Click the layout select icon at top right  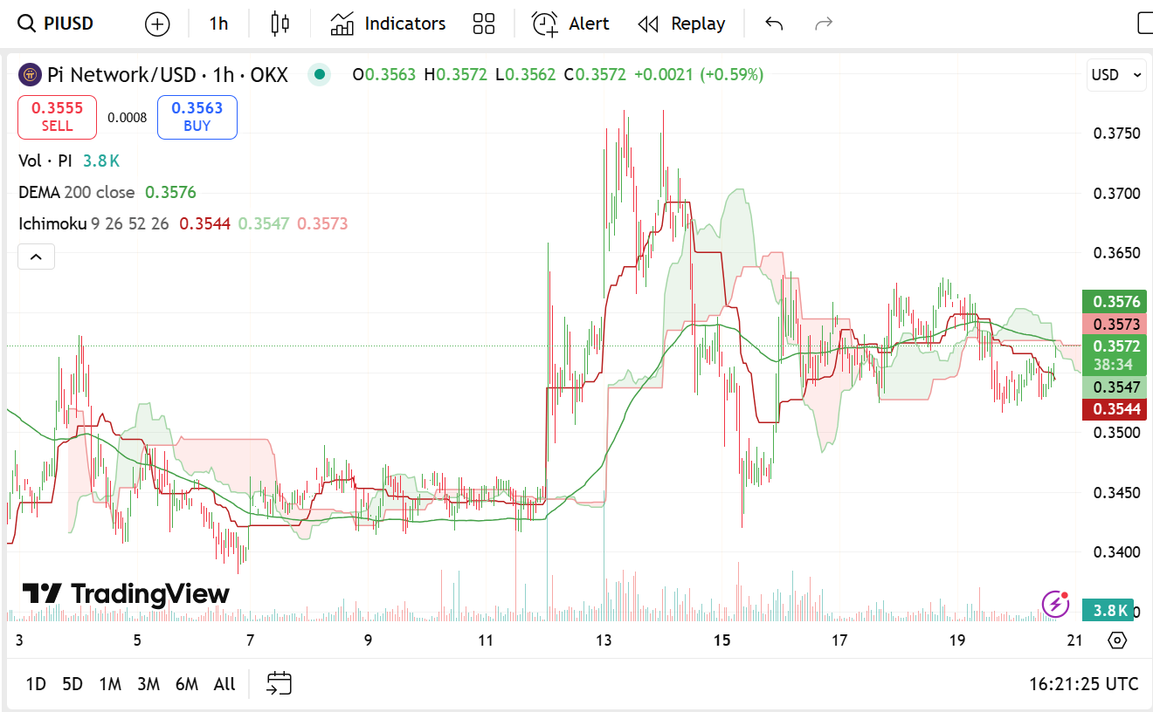(x=1144, y=24)
